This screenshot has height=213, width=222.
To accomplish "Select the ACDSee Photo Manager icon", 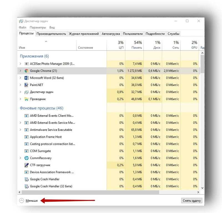I will (x=26, y=64).
